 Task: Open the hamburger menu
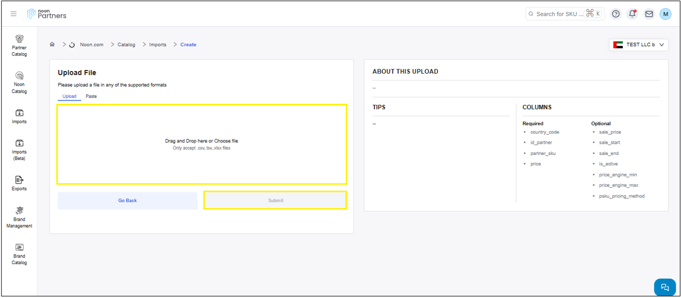[13, 14]
